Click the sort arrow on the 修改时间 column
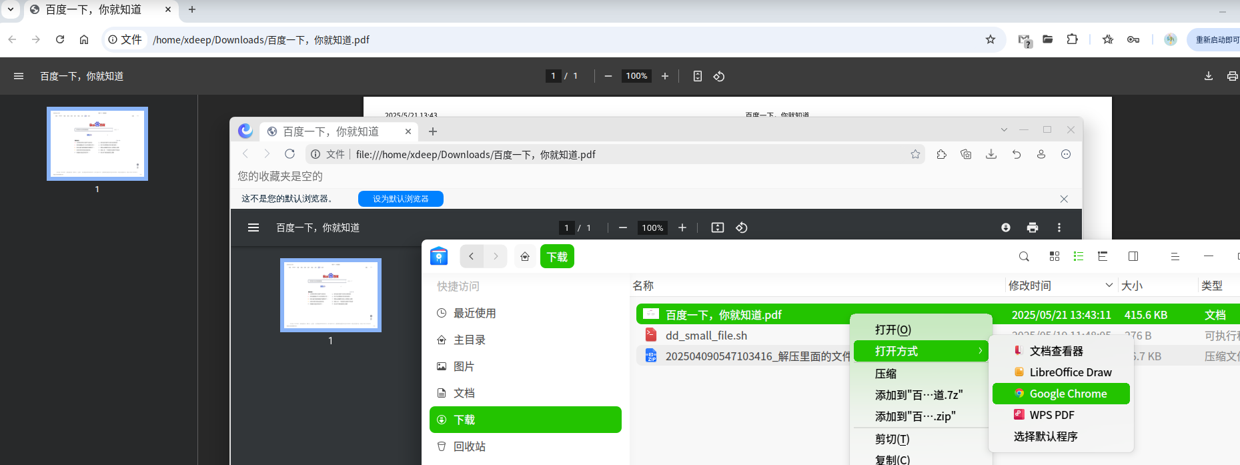This screenshot has width=1240, height=465. point(1109,285)
